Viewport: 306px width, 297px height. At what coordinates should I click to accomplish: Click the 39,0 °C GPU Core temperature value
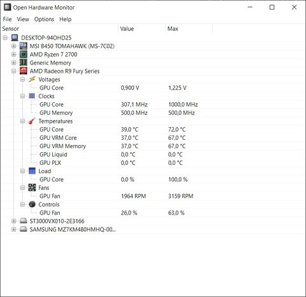(x=129, y=130)
